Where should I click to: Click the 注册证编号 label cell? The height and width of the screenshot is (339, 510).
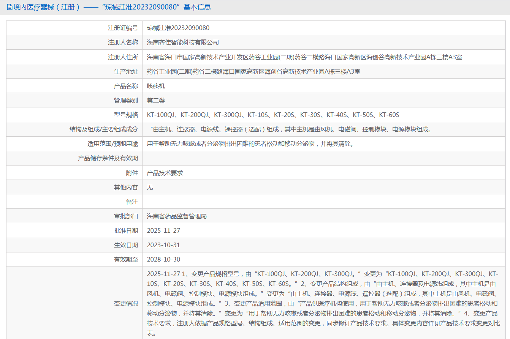(123, 28)
